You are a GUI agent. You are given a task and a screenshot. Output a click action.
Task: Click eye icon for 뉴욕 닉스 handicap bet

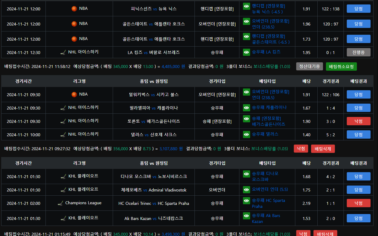[x=246, y=6]
